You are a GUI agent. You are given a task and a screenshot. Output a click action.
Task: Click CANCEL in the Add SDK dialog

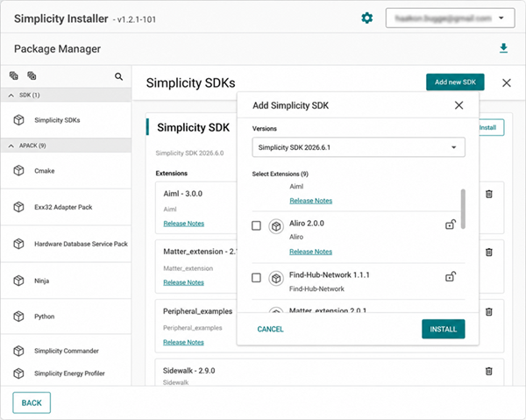[x=270, y=329]
